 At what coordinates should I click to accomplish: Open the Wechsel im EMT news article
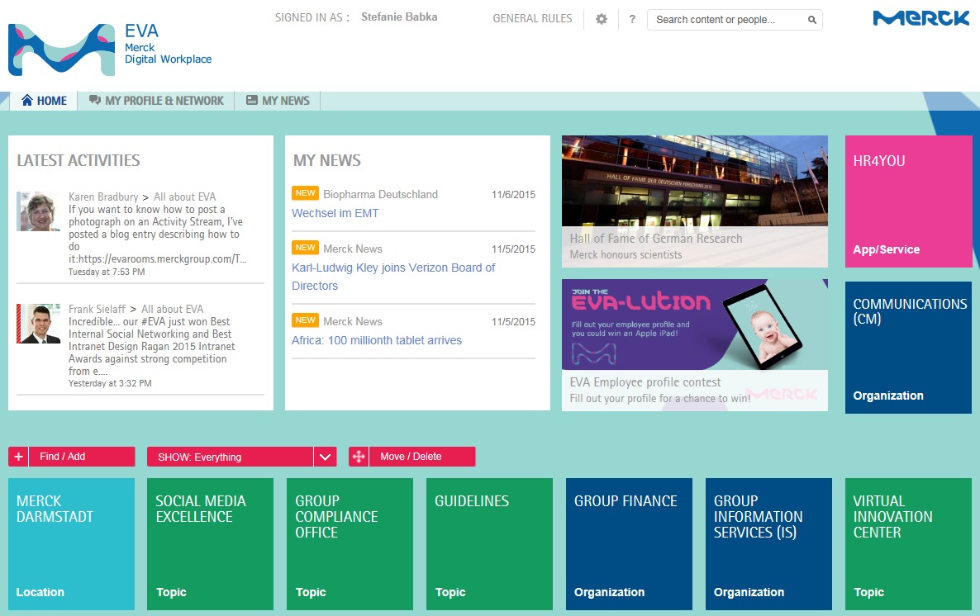(x=335, y=213)
